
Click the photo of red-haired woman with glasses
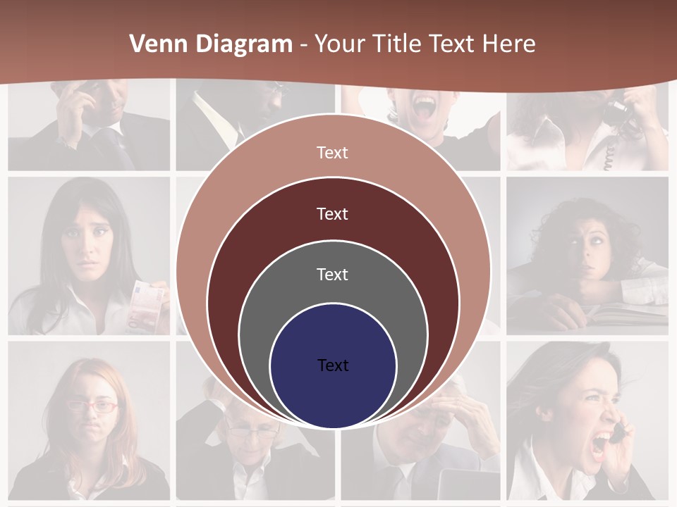pos(89,421)
